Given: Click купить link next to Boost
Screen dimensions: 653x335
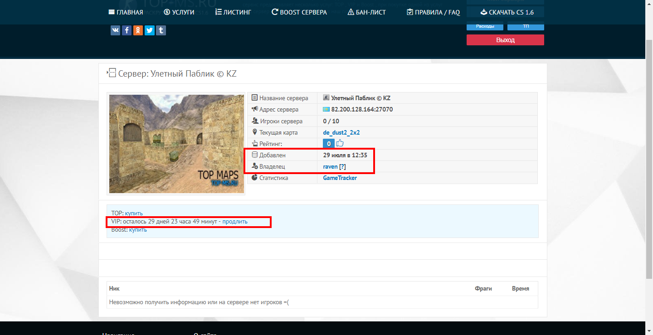Looking at the screenshot, I should [x=138, y=230].
